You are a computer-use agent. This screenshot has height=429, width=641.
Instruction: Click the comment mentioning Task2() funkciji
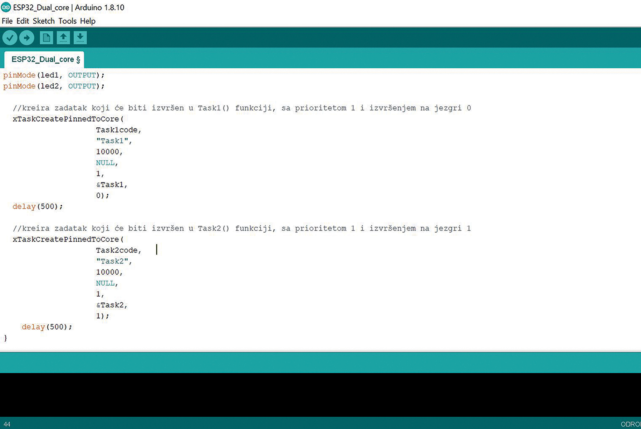pyautogui.click(x=241, y=228)
